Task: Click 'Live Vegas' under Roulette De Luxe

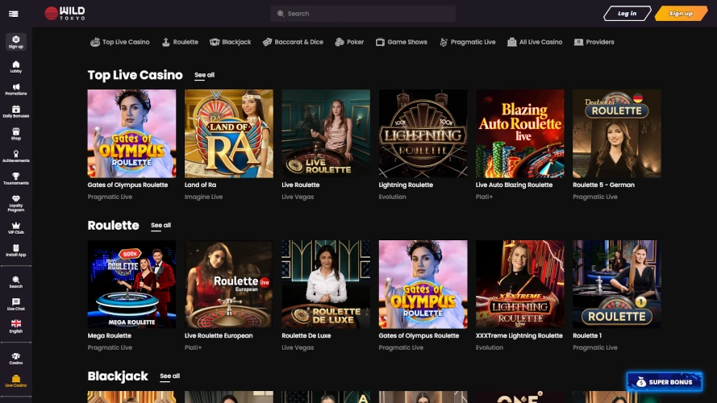Action: tap(298, 347)
